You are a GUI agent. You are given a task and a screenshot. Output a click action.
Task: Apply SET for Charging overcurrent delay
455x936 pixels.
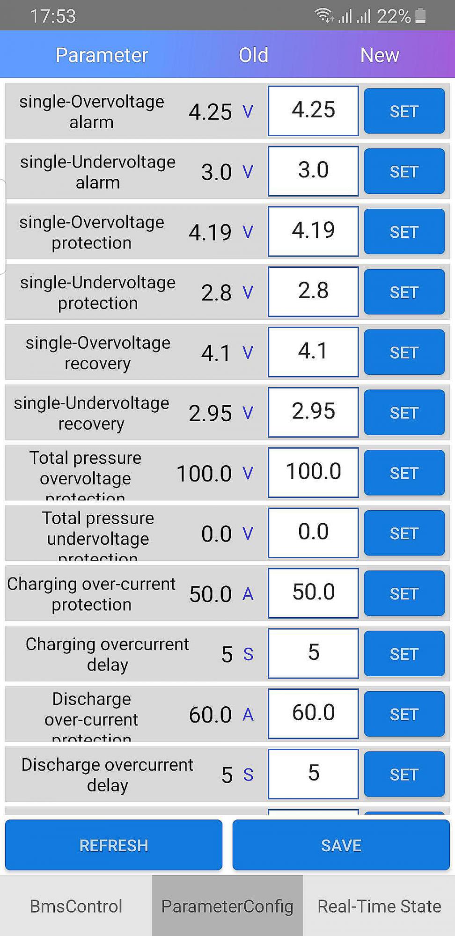404,654
